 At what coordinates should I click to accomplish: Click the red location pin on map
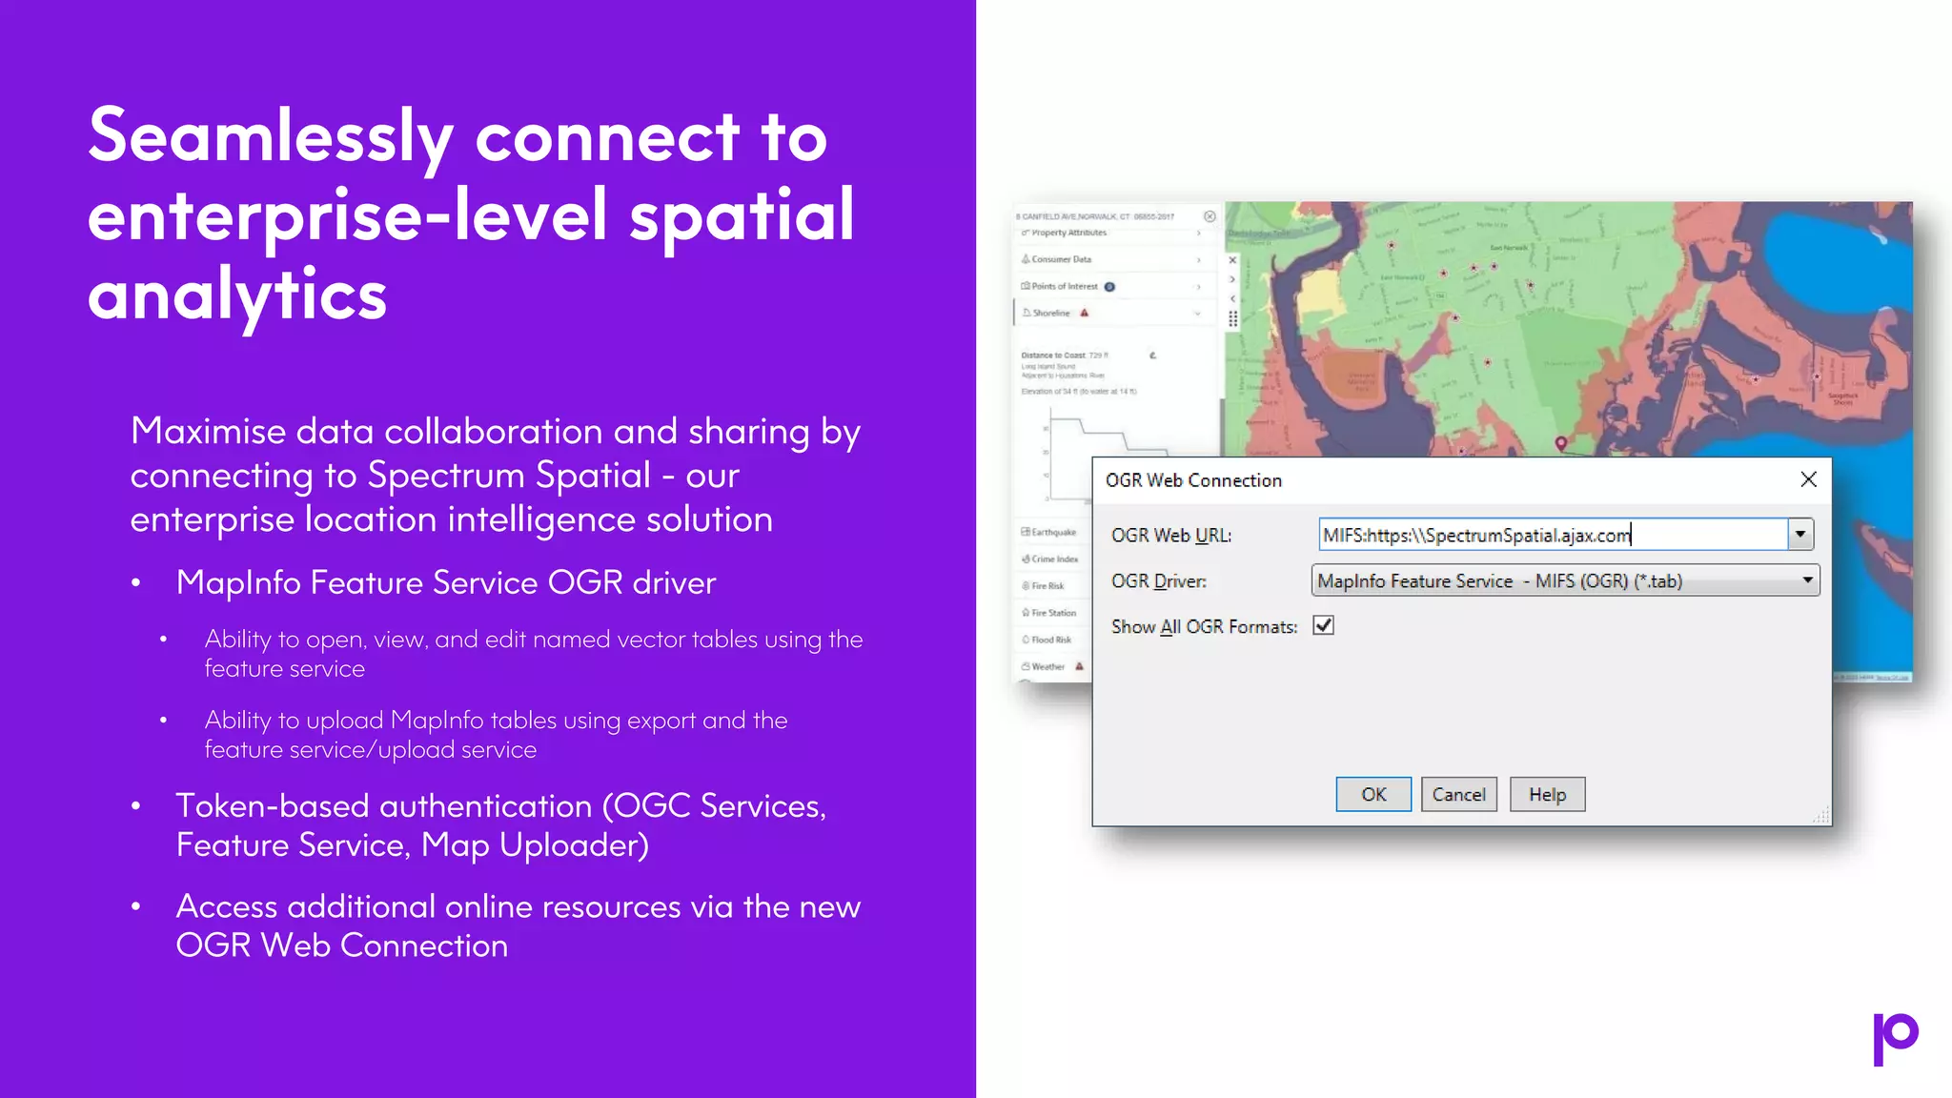click(x=1561, y=443)
